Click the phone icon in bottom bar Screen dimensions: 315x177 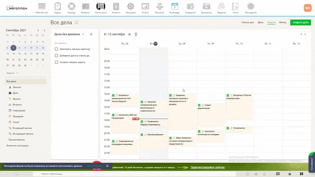(x=17, y=174)
